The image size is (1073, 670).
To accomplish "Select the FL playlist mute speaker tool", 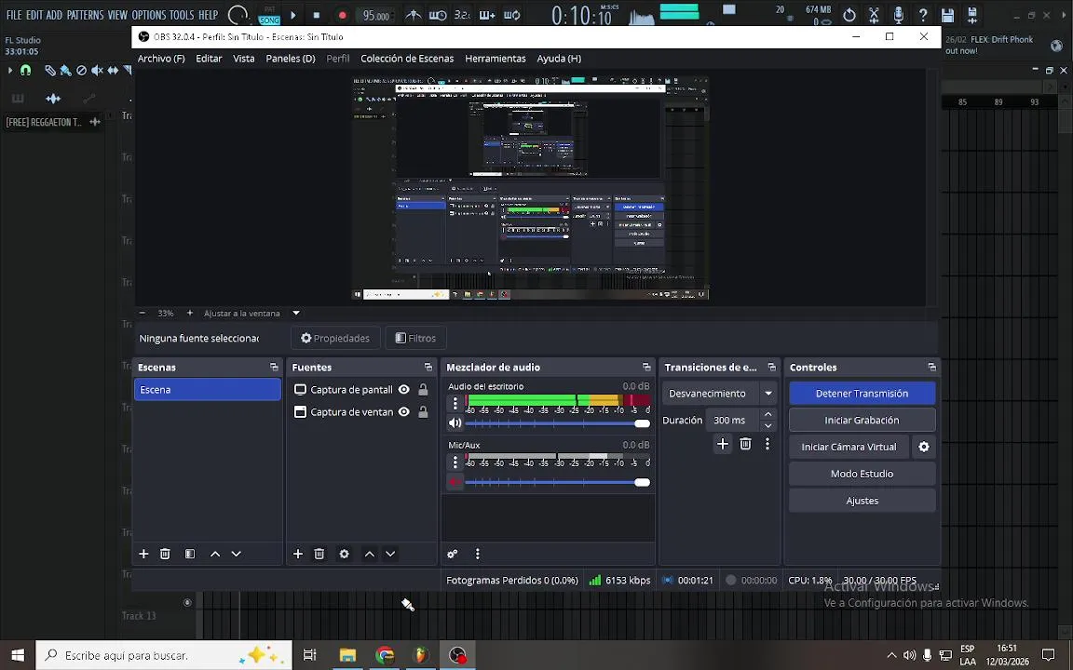I will pos(97,71).
